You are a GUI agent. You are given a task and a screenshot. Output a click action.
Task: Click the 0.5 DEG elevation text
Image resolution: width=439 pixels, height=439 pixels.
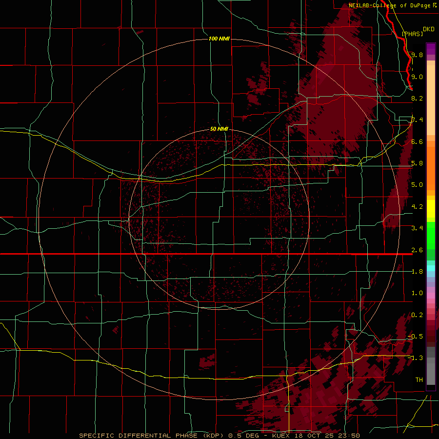click(243, 436)
